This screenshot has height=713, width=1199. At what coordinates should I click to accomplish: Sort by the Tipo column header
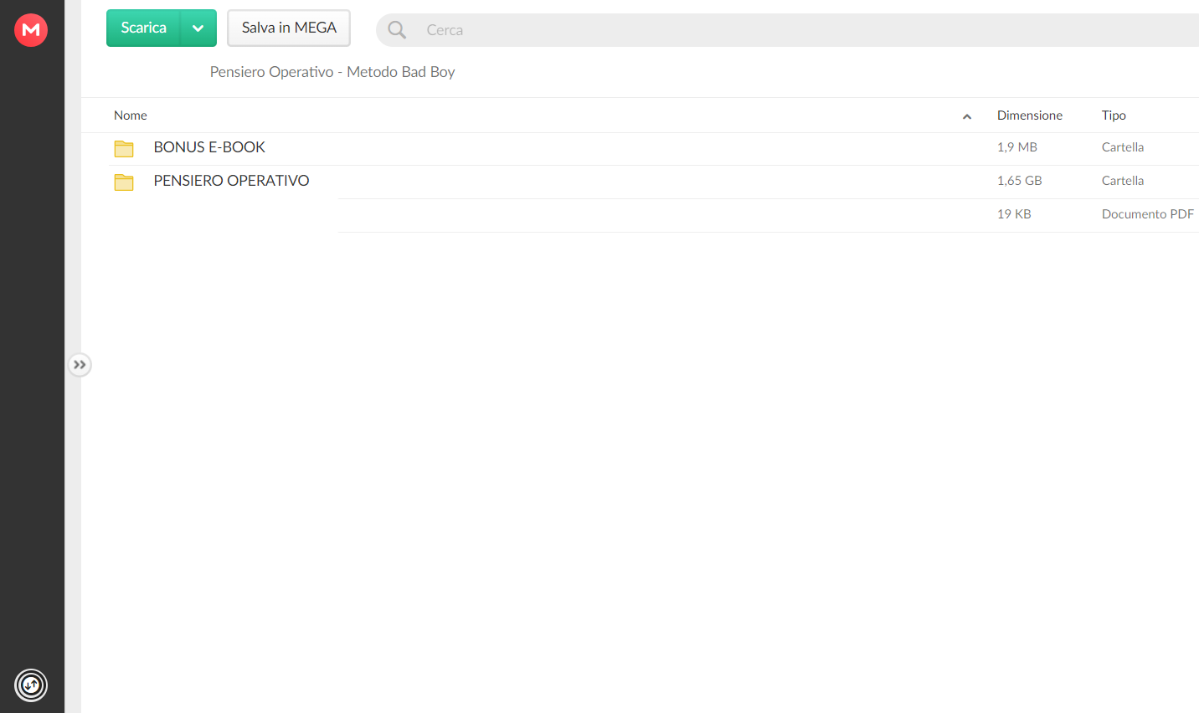[x=1114, y=115]
